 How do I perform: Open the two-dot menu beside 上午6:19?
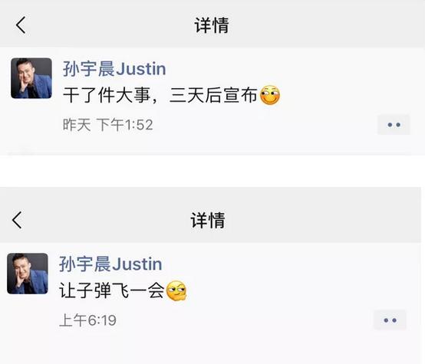[390, 320]
